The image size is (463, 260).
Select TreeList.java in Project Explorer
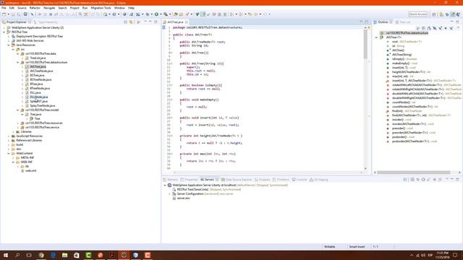38,58
